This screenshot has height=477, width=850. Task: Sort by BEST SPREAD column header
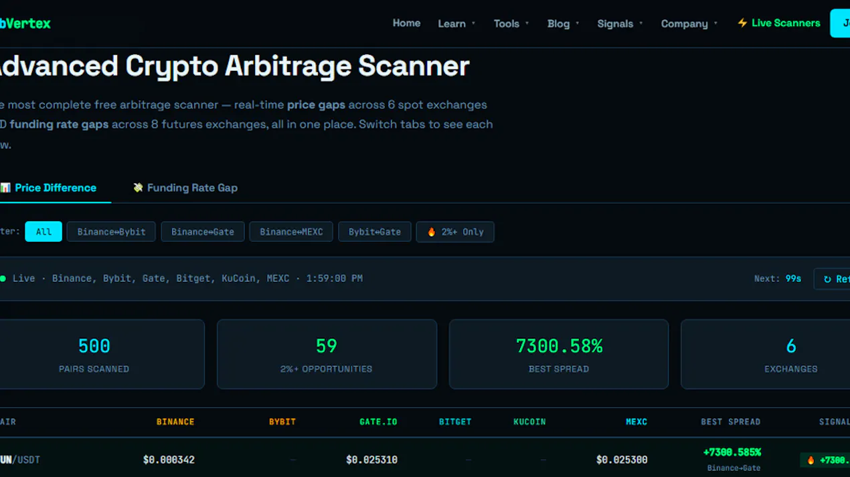(x=730, y=422)
